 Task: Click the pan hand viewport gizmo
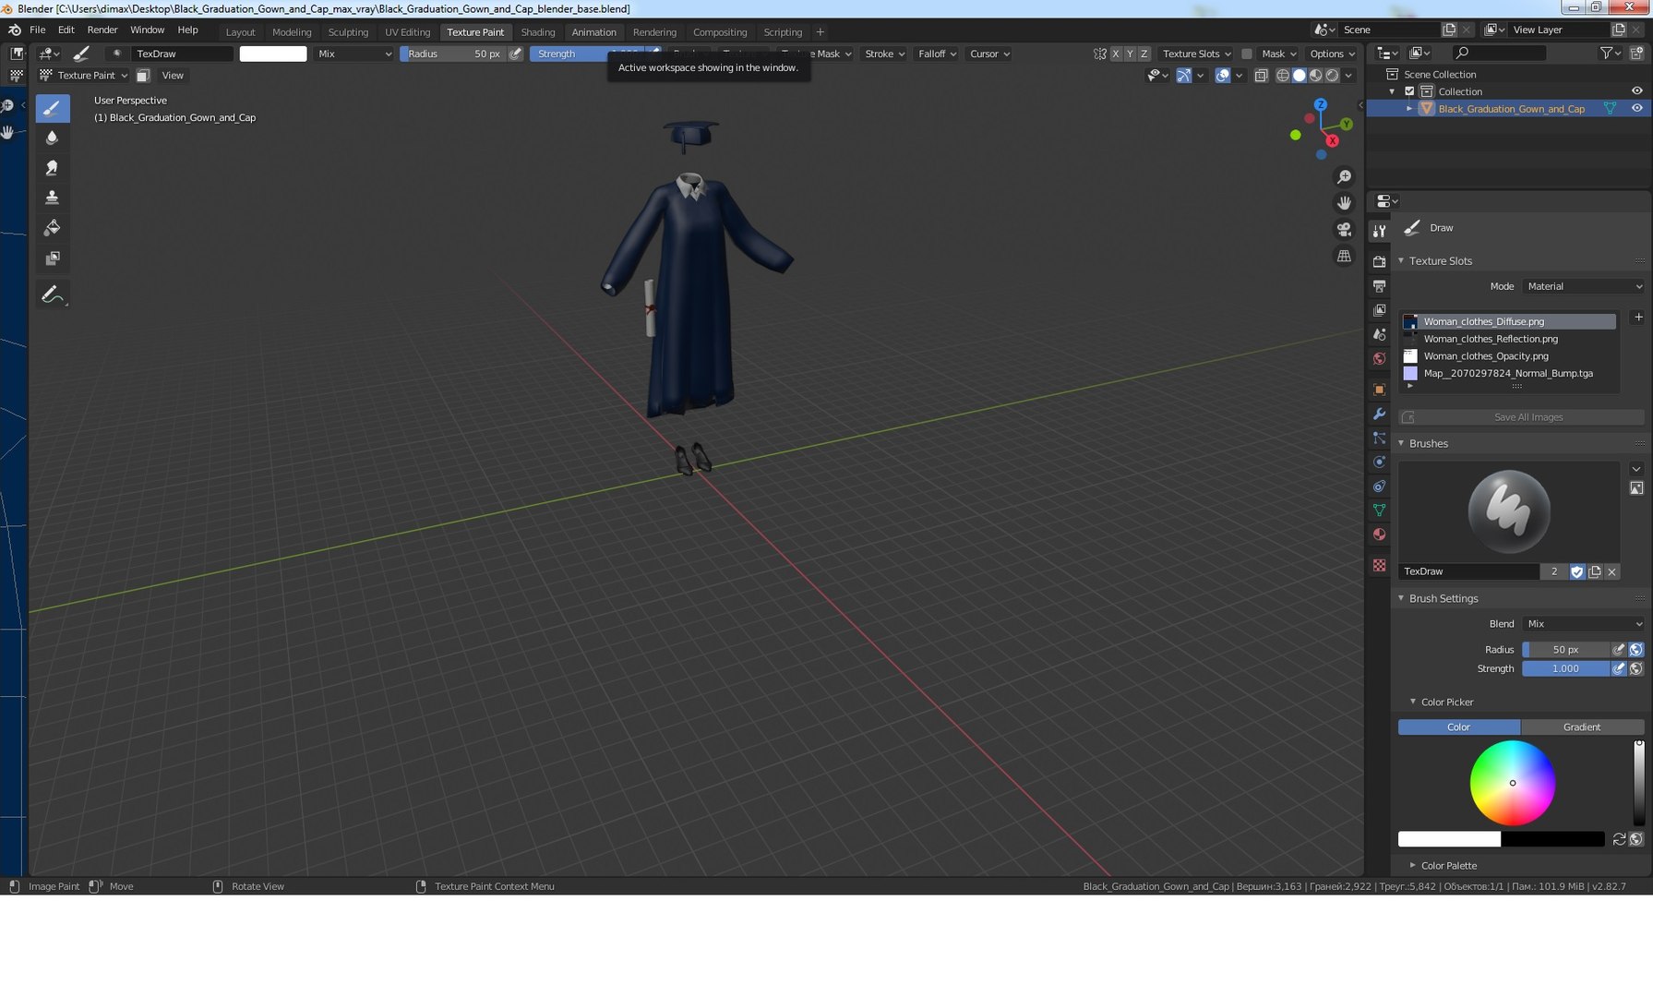1344,203
